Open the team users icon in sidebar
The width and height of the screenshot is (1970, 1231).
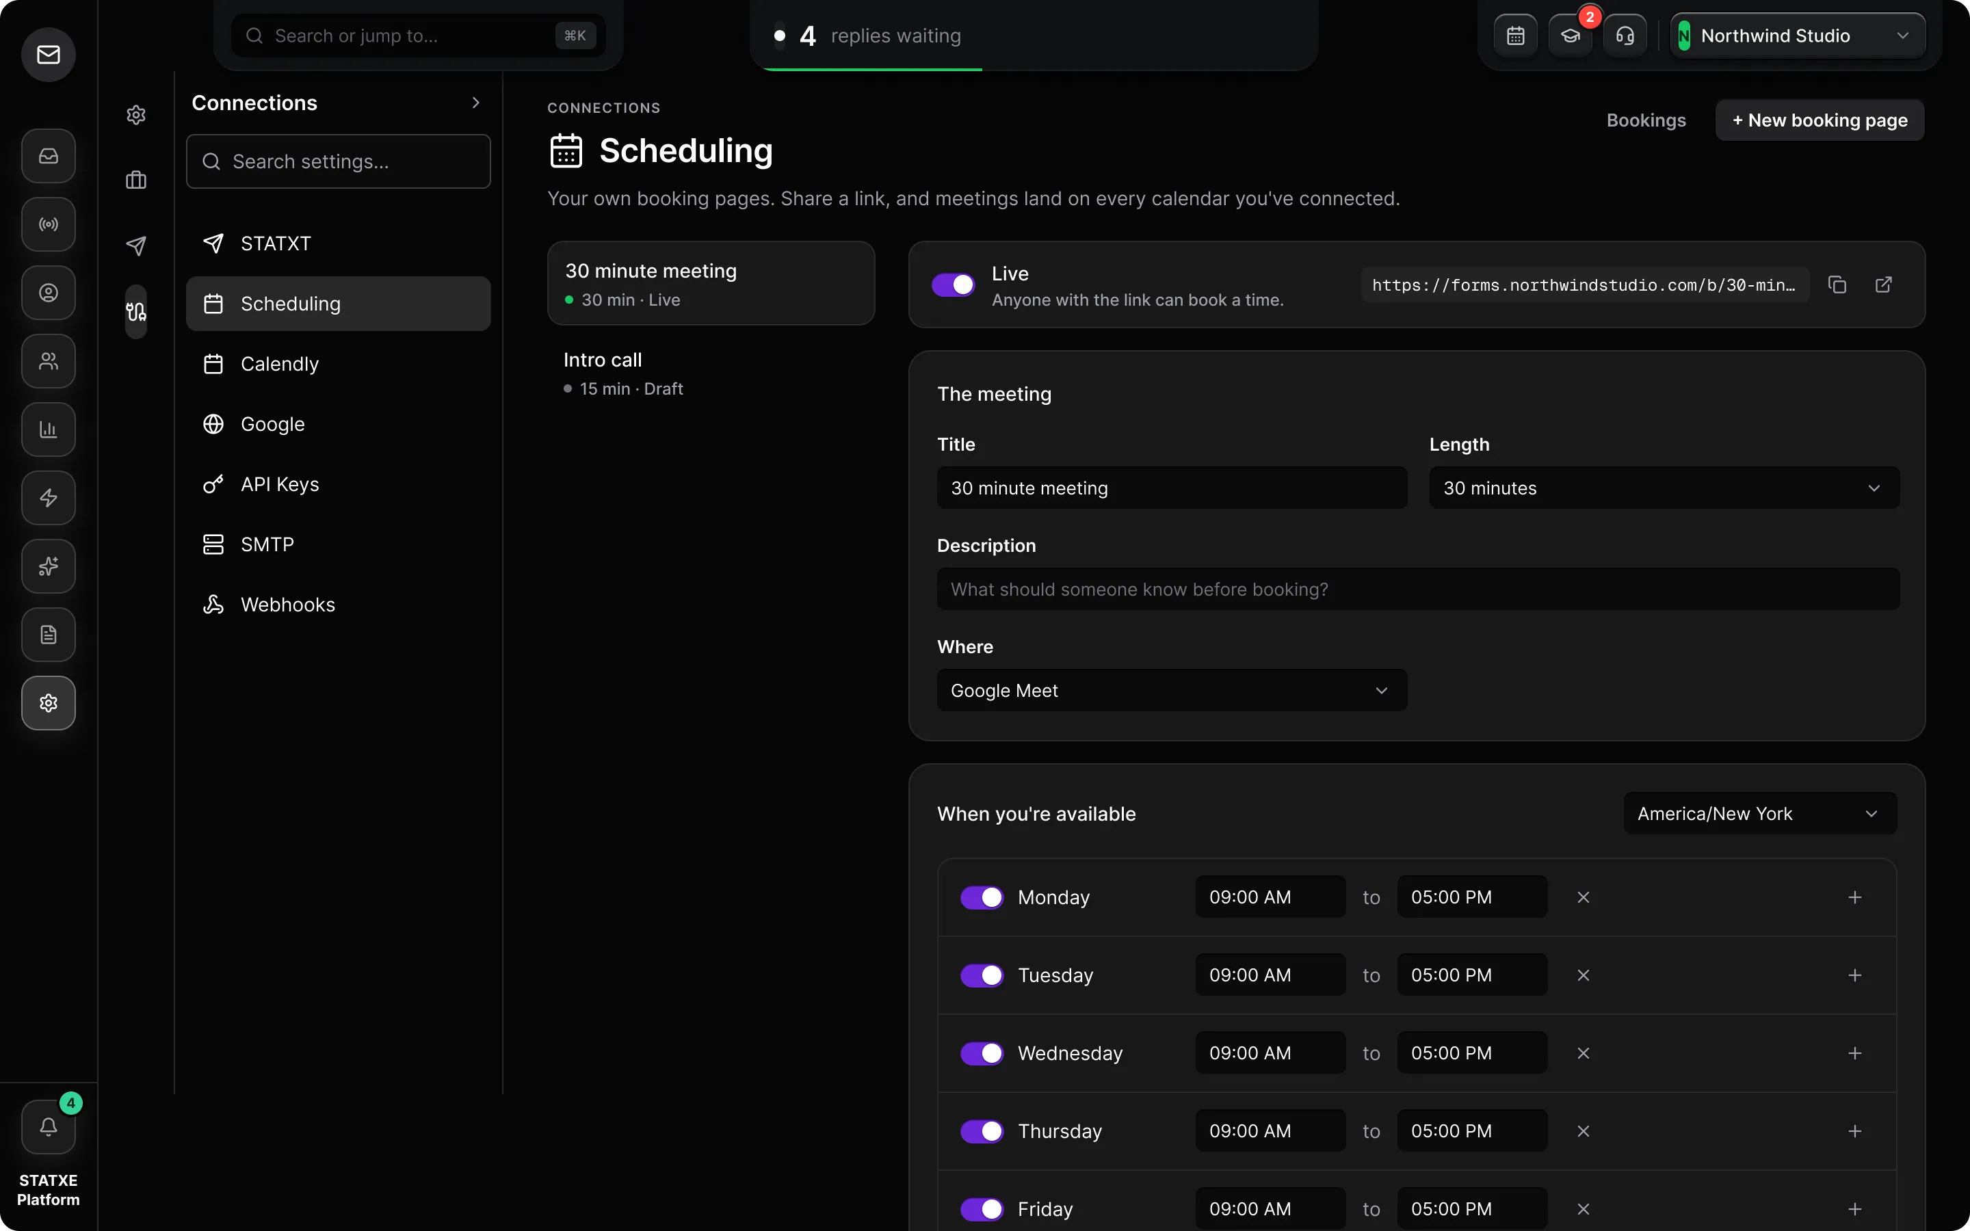coord(48,360)
